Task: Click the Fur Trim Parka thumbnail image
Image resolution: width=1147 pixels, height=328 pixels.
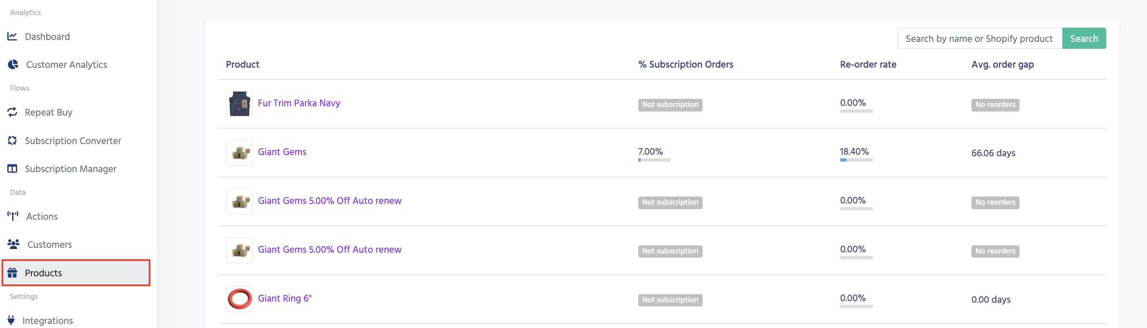Action: click(x=240, y=104)
